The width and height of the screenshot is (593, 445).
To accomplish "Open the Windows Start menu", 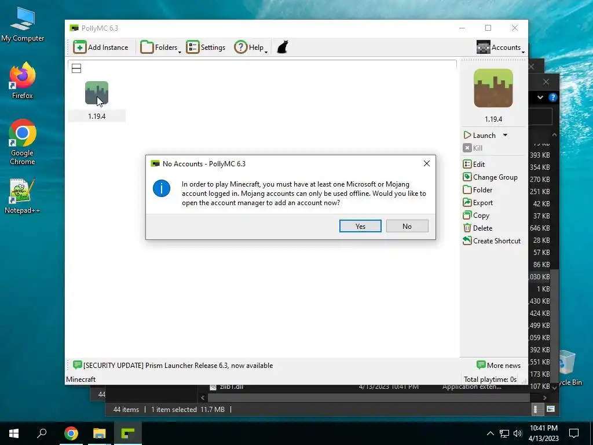I will [x=14, y=433].
